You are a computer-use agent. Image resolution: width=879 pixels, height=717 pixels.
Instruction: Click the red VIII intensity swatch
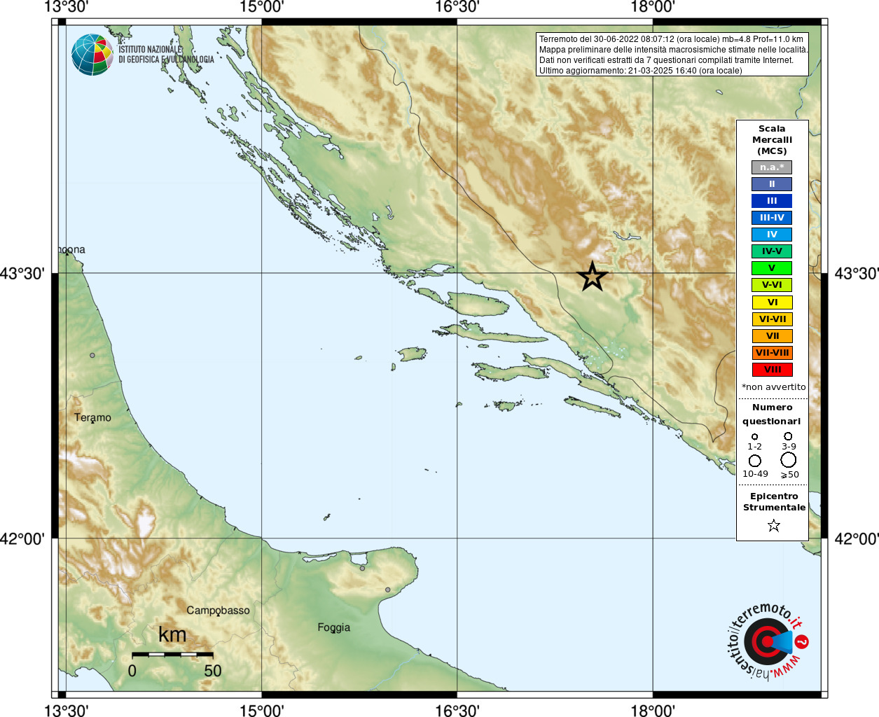pos(772,370)
